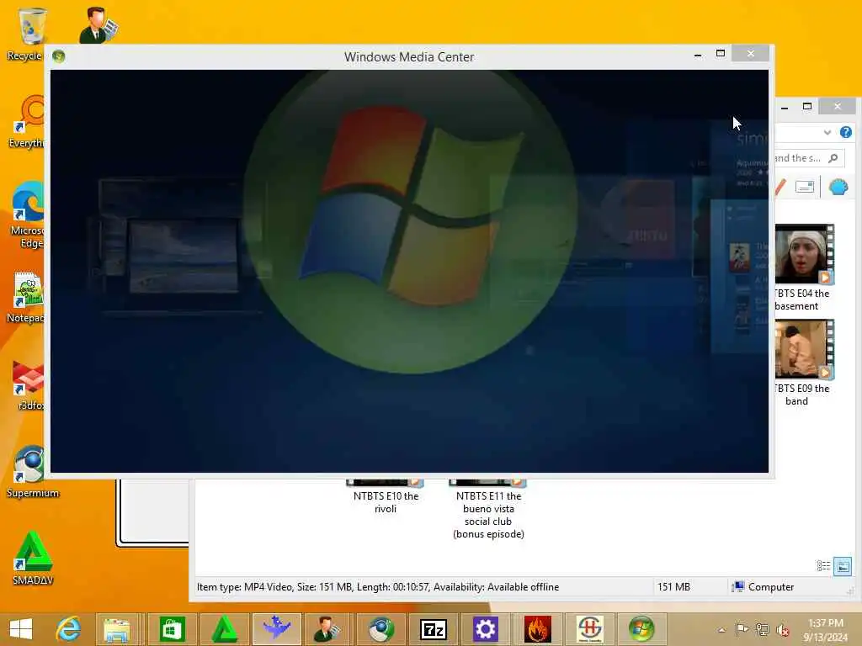Image resolution: width=862 pixels, height=646 pixels.
Task: Select the file label NTBTS E10 the rivoli
Action: click(x=386, y=502)
